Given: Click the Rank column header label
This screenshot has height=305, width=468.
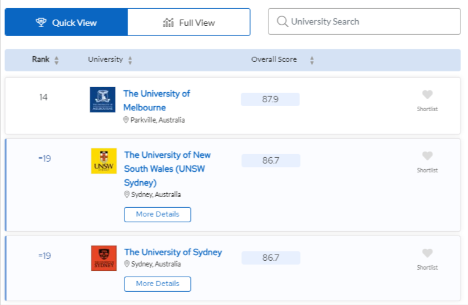Looking at the screenshot, I should click(x=40, y=59).
